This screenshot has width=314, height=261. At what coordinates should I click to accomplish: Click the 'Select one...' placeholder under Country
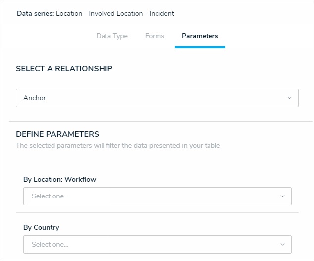click(x=50, y=244)
